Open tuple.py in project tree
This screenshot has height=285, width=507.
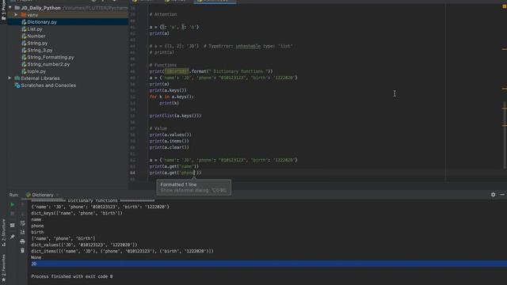pyautogui.click(x=36, y=71)
